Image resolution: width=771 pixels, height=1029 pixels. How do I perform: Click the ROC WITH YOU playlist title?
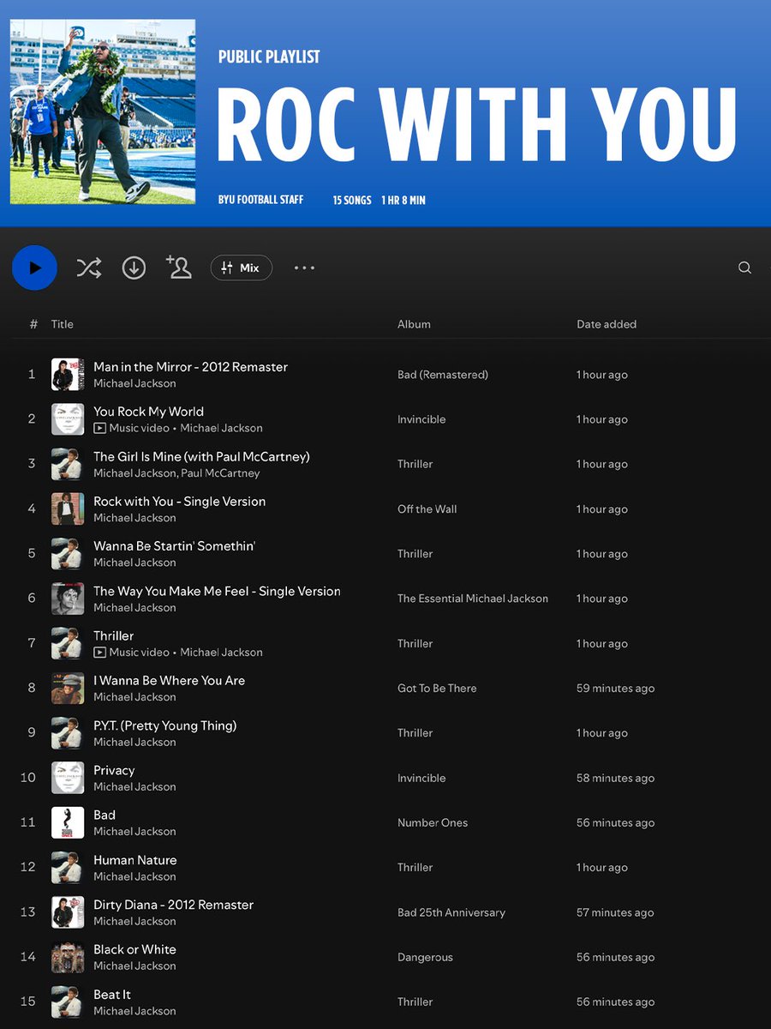(x=477, y=125)
